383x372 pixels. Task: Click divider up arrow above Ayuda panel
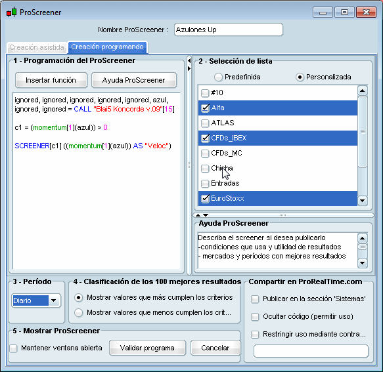[198, 215]
